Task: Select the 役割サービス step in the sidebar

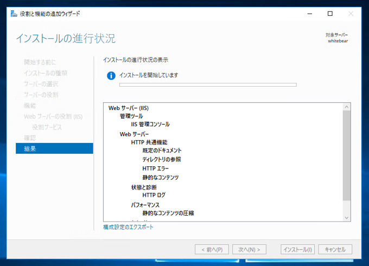Action: point(47,127)
